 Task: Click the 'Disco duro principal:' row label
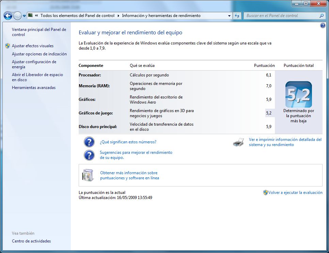click(98, 127)
